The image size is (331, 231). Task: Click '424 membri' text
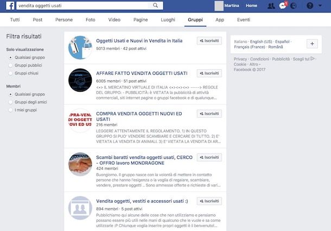[107, 169]
